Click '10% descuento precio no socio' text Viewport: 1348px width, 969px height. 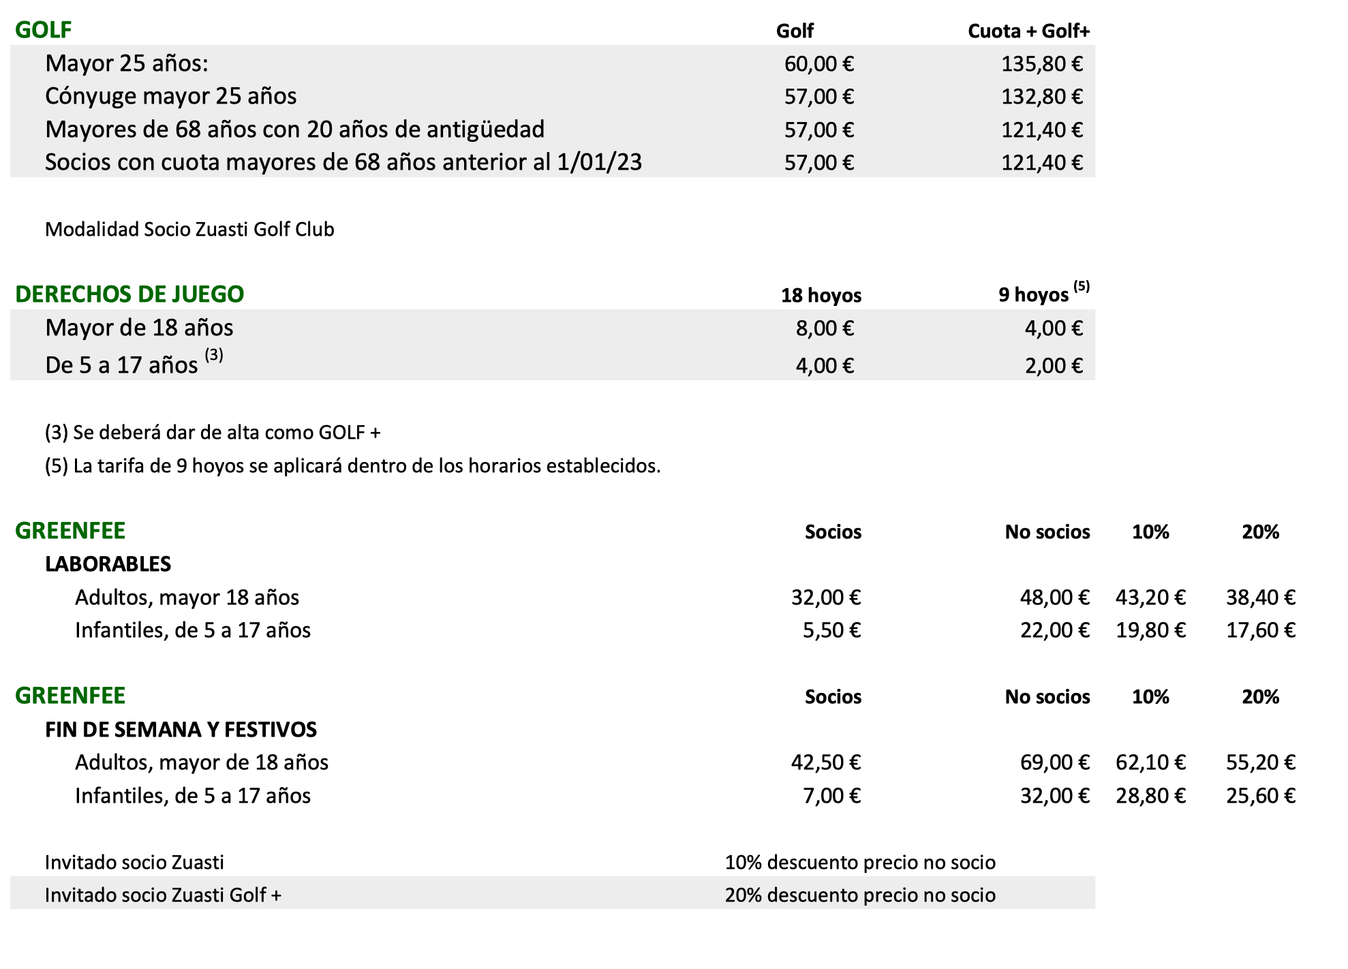pyautogui.click(x=859, y=863)
